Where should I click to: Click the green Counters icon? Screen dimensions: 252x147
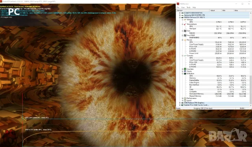pyautogui.click(x=185, y=69)
